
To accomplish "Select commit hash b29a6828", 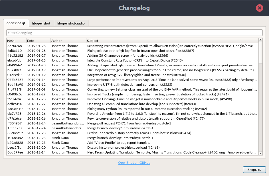I will 15,143.
